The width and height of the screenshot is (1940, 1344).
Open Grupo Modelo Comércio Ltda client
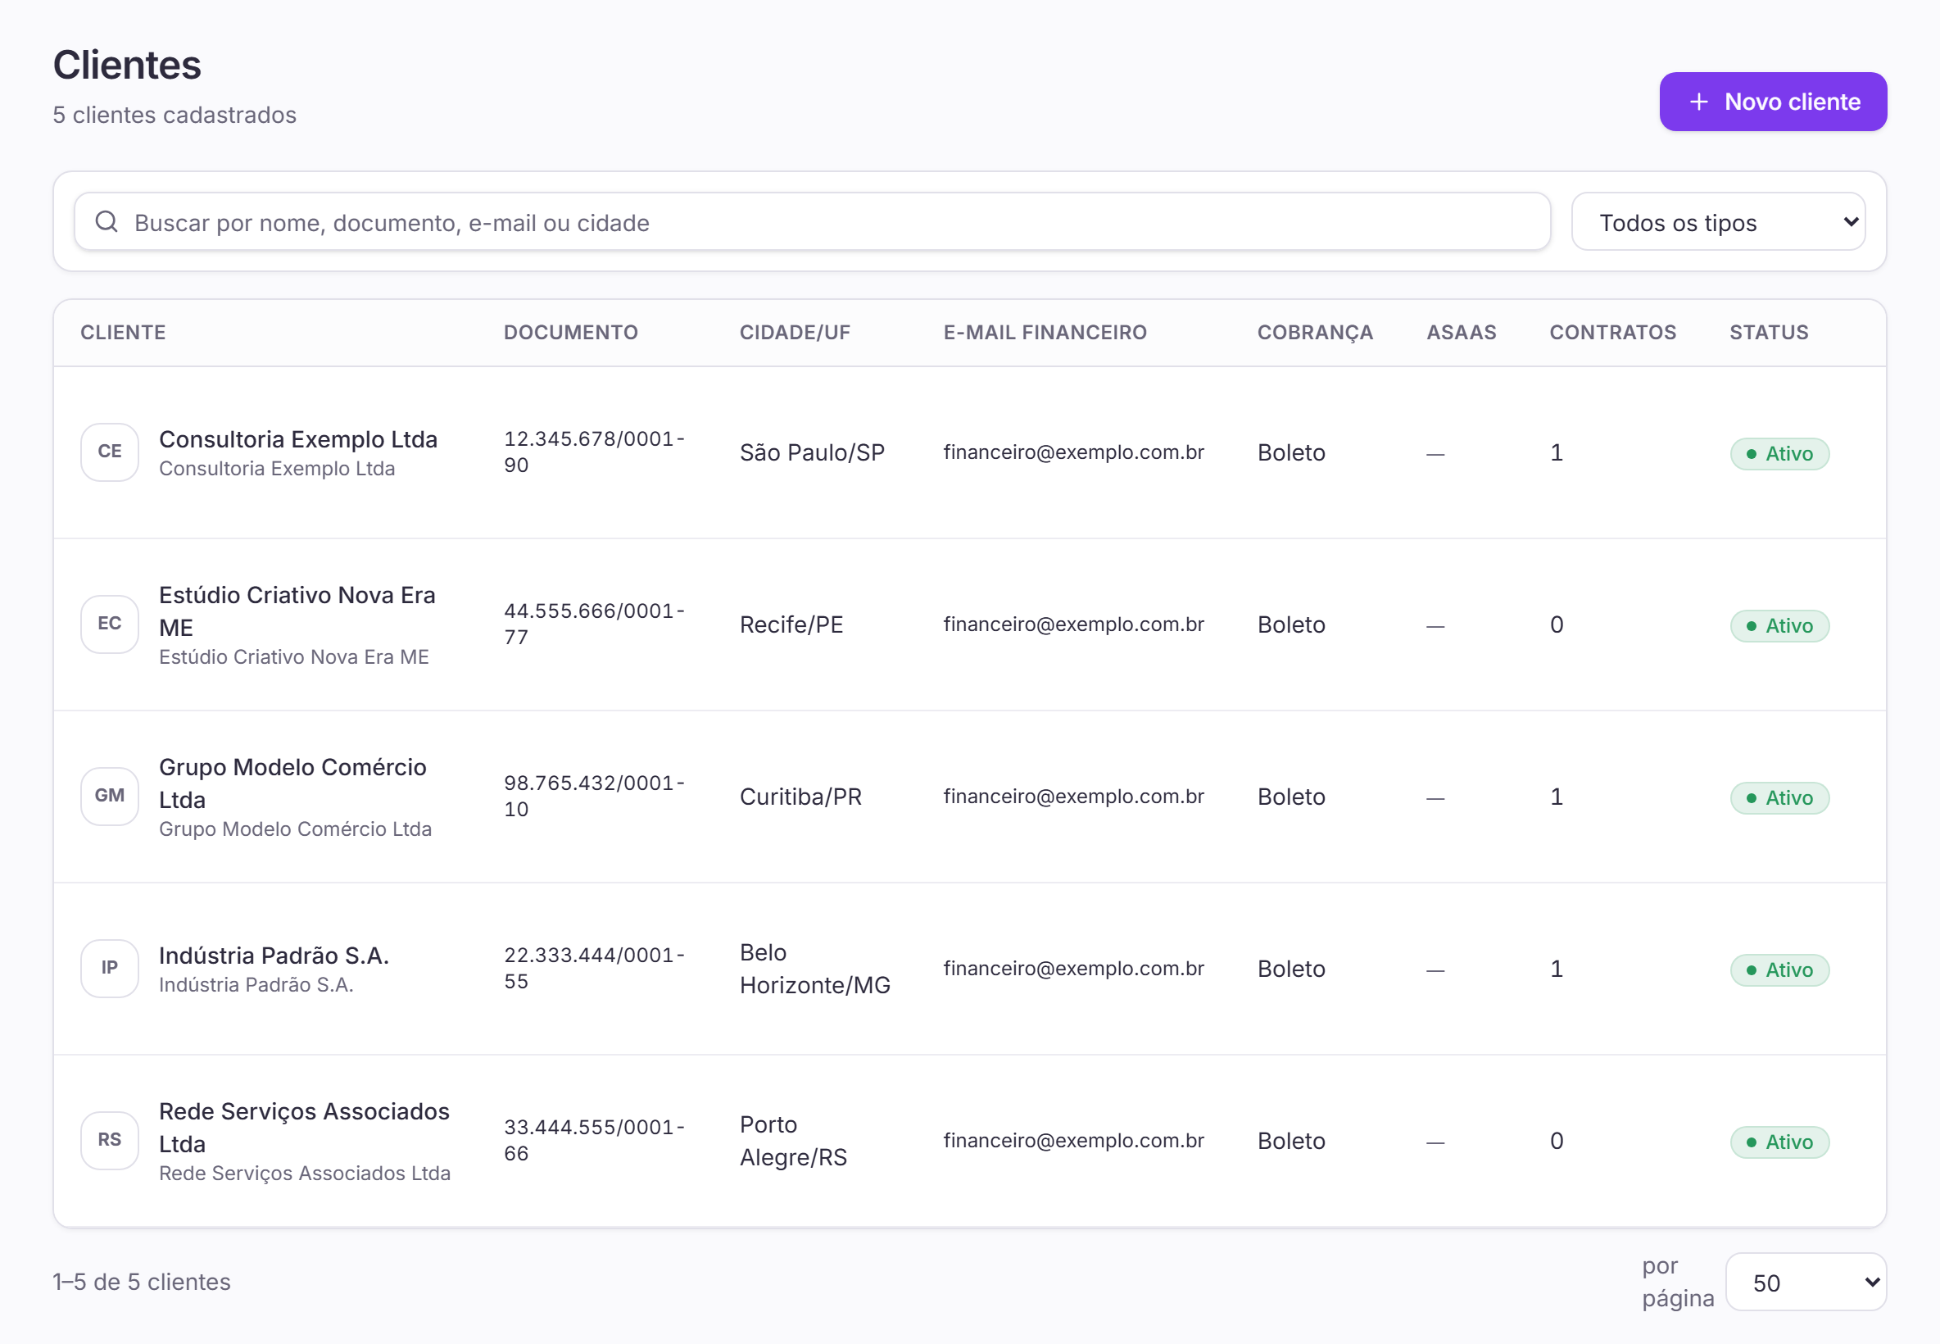[x=293, y=783]
